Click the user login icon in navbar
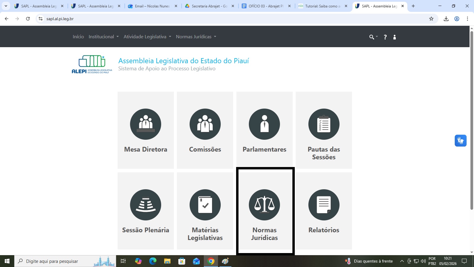The image size is (474, 267). coord(394,37)
